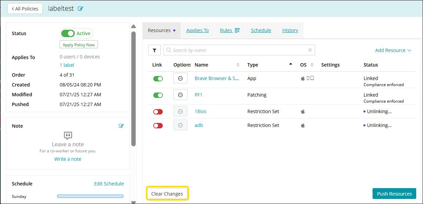Open options menu for PF1 row

tap(180, 95)
